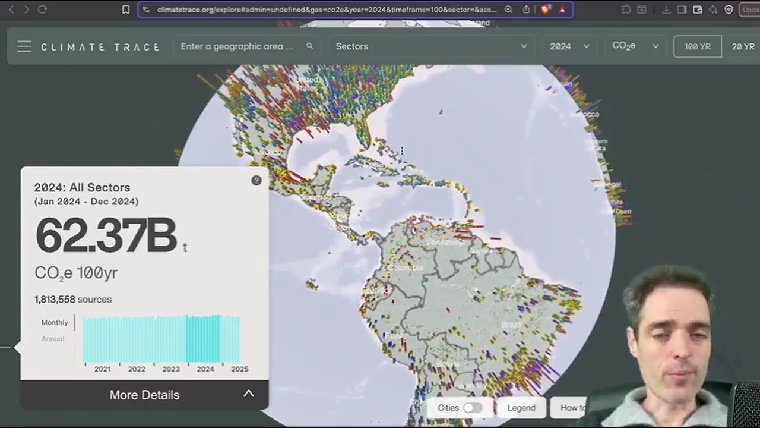Reload the Climate Trace page
Screen dimensions: 760x428
coord(42,10)
